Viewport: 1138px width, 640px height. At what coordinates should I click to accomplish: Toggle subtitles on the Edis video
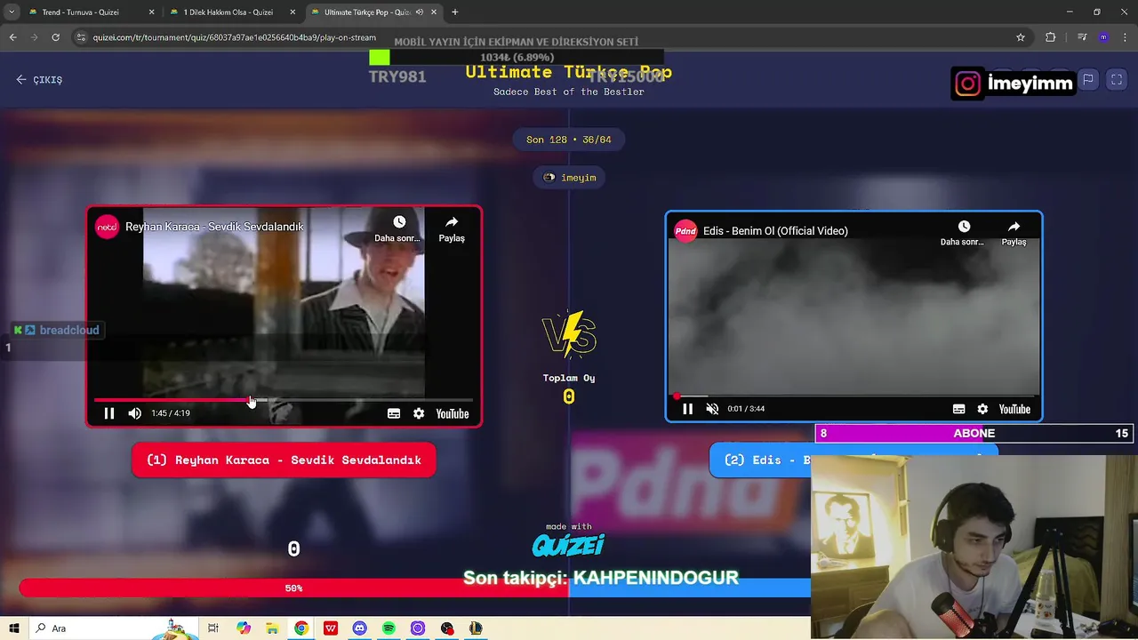coord(958,409)
